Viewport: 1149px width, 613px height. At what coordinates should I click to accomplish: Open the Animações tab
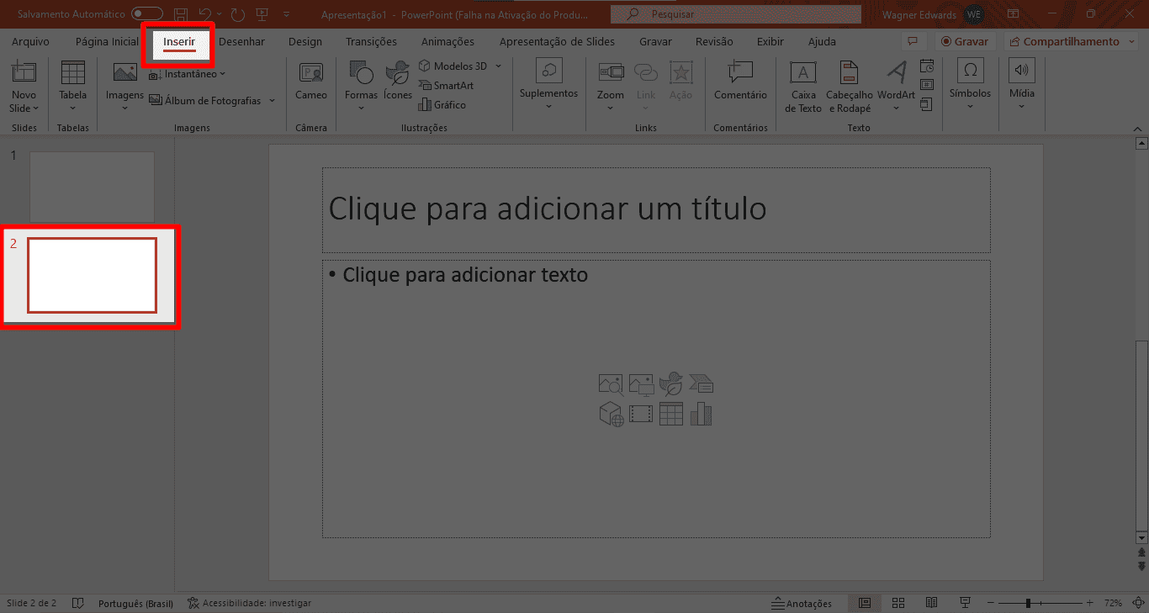pyautogui.click(x=447, y=41)
